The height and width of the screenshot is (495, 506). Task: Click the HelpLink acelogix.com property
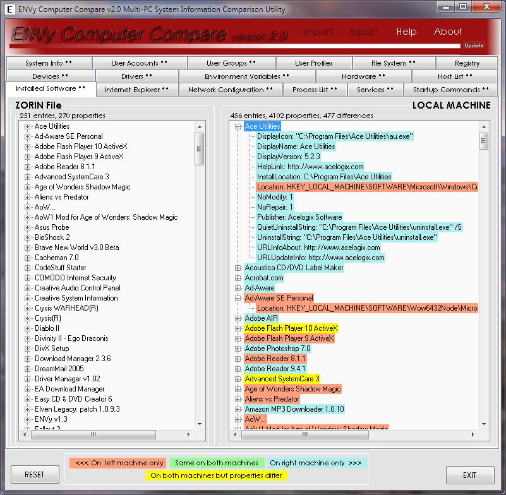click(x=310, y=167)
